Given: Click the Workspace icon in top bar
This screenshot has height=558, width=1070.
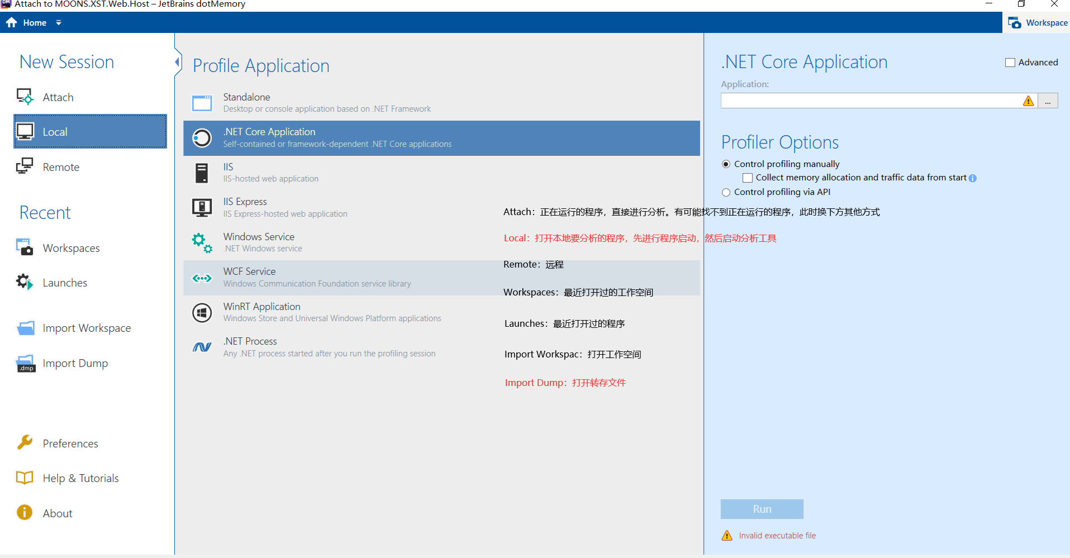Looking at the screenshot, I should click(1015, 23).
